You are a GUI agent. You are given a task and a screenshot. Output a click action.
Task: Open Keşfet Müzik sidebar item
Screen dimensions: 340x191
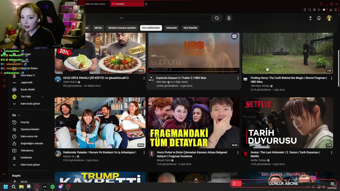pyautogui.click(x=24, y=182)
